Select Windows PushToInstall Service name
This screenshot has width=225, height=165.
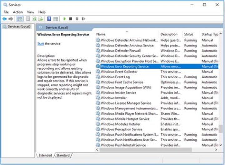click(x=123, y=145)
